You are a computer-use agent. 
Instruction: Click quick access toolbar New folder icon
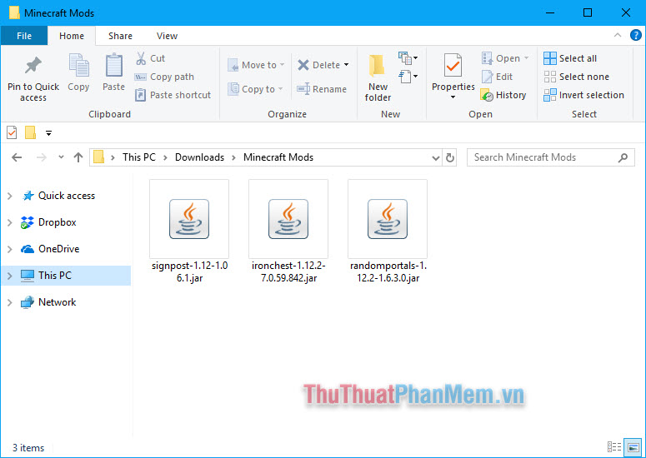[x=30, y=133]
